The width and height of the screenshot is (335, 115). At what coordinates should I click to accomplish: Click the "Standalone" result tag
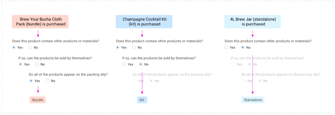(253, 100)
